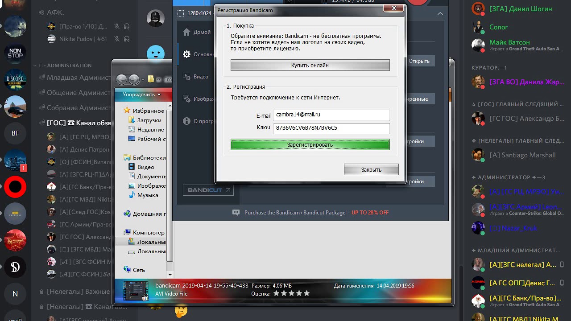Screen dimensions: 571x321
Task: Select Компьютер in Explorer navigation pane
Action: [x=144, y=233]
